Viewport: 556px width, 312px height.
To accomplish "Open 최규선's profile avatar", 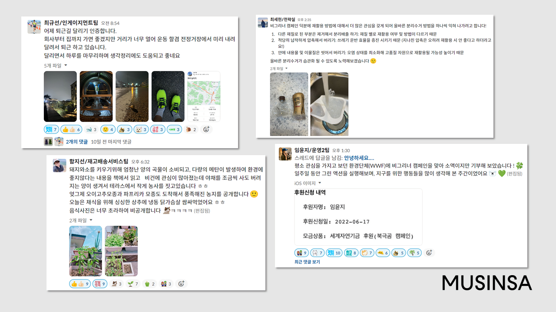I will (34, 26).
